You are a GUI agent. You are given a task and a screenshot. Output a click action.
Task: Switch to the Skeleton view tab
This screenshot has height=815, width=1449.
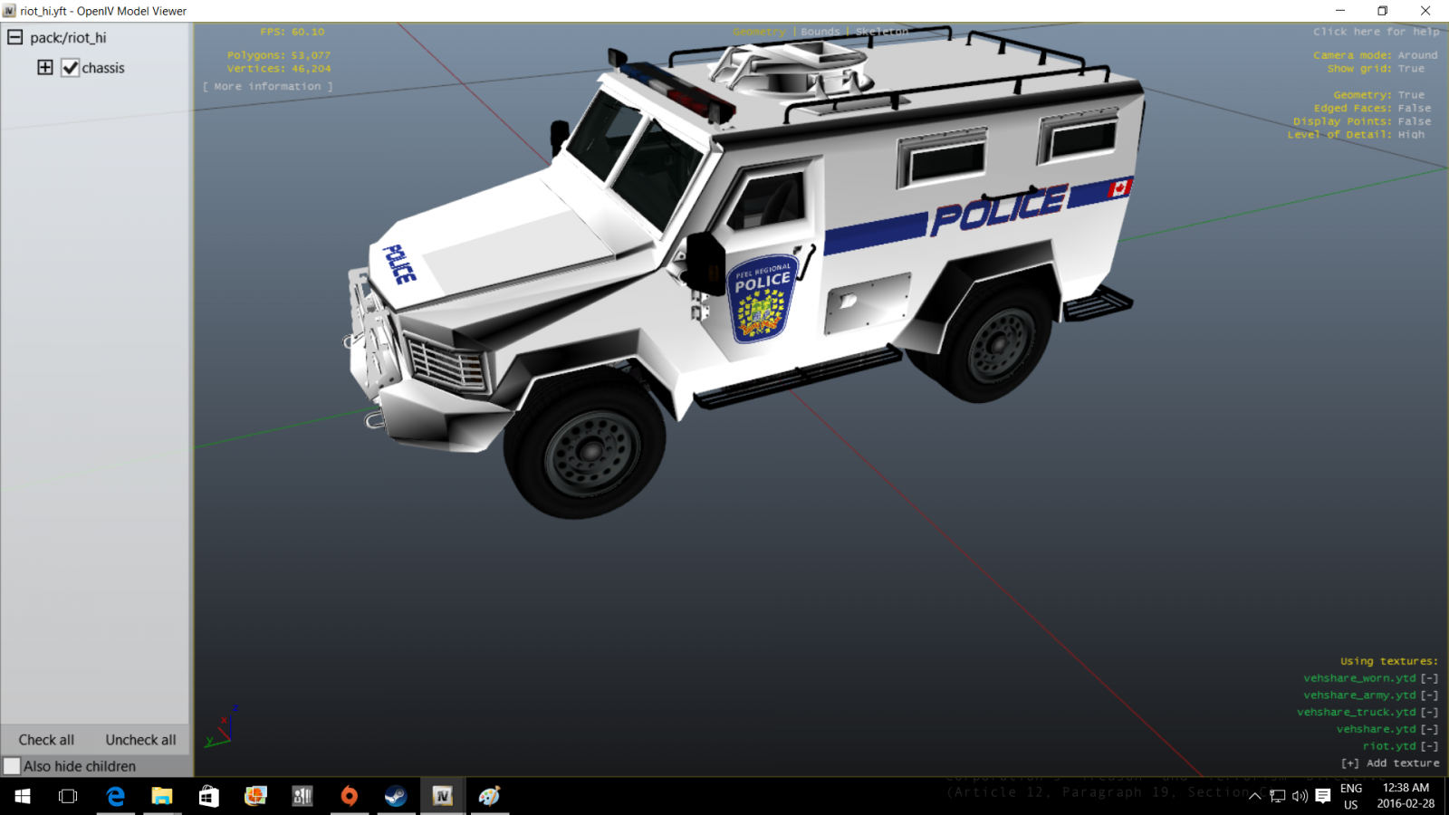tap(881, 32)
